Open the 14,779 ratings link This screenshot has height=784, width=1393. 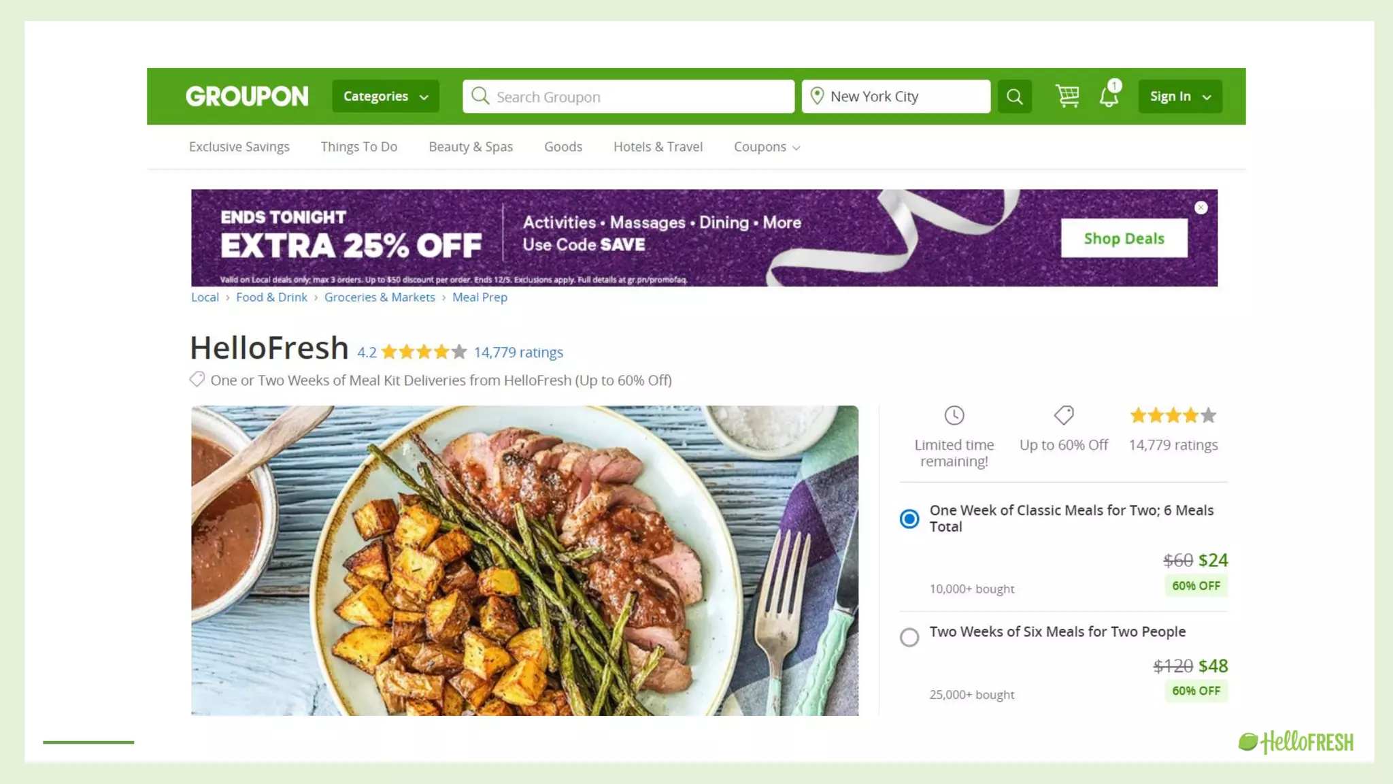click(518, 353)
